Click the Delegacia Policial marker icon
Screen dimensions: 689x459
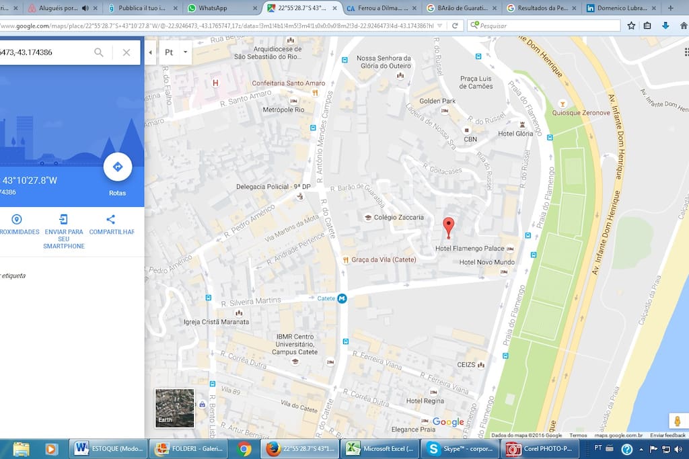300,196
